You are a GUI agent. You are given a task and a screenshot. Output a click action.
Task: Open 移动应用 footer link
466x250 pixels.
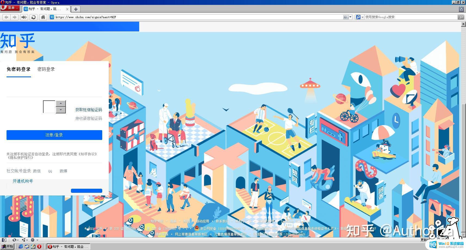tap(203, 221)
